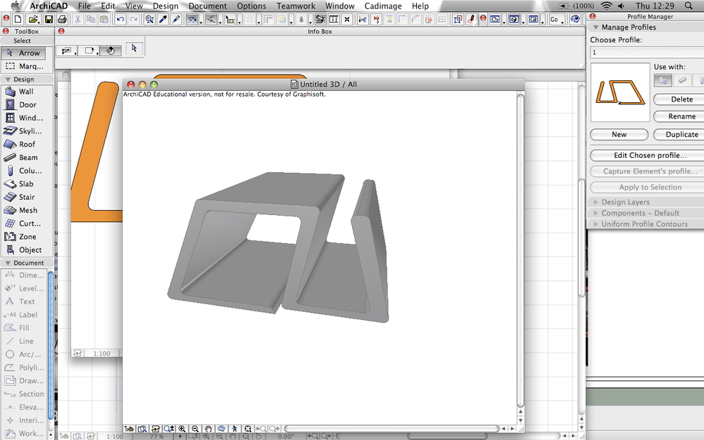The height and width of the screenshot is (440, 704).
Task: Toggle the first 'Use with' wall button
Action: coord(662,80)
